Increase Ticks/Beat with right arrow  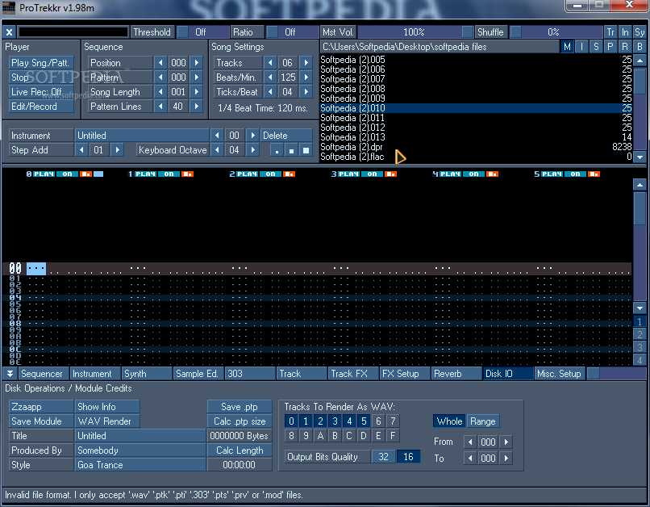coord(306,92)
